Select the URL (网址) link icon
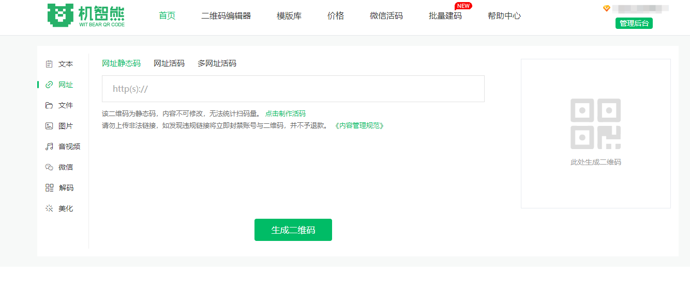The image size is (690, 292). 49,85
